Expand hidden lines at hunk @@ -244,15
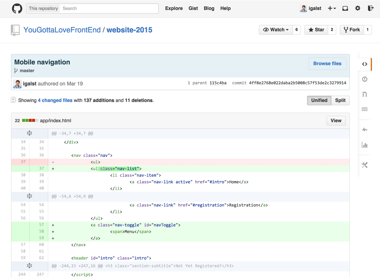The height and width of the screenshot is (277, 380). click(x=29, y=266)
